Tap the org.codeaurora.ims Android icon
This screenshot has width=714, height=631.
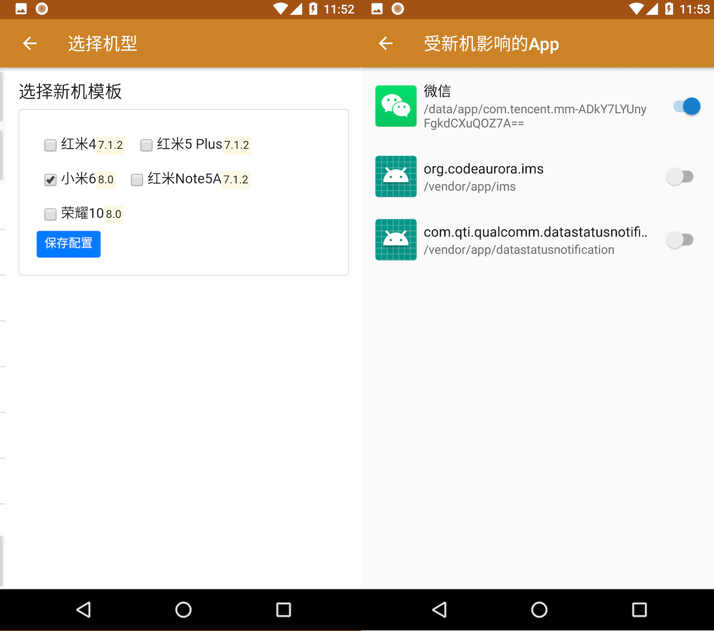(396, 176)
